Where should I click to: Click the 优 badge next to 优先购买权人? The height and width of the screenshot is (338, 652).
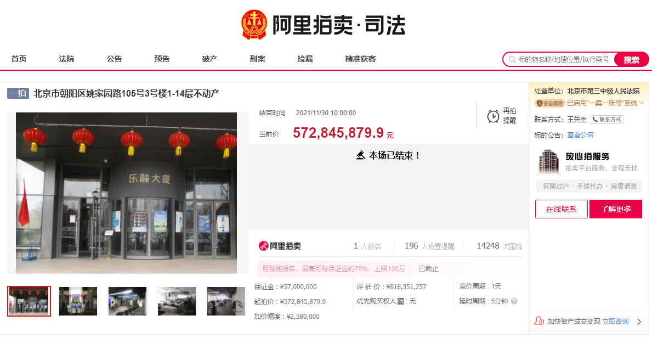coord(400,301)
